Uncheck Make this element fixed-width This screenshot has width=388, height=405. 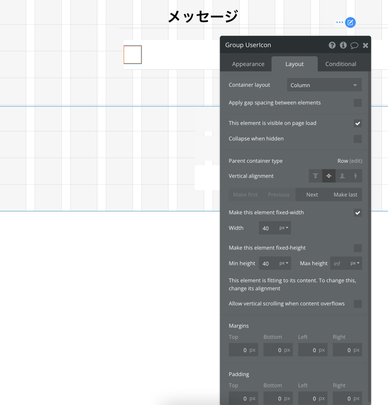pos(358,213)
